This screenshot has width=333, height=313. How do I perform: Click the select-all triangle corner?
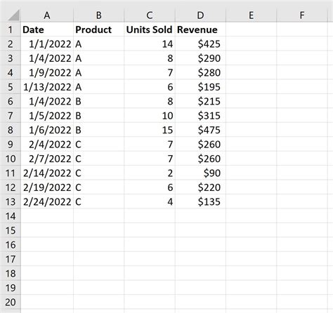click(13, 15)
